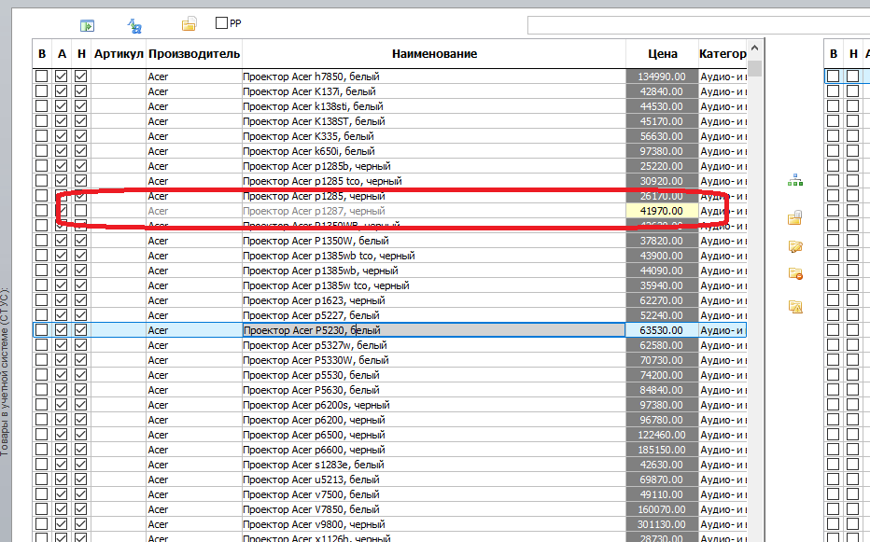Click the folder with warning triangle icon
This screenshot has height=542, width=870.
coord(795,306)
